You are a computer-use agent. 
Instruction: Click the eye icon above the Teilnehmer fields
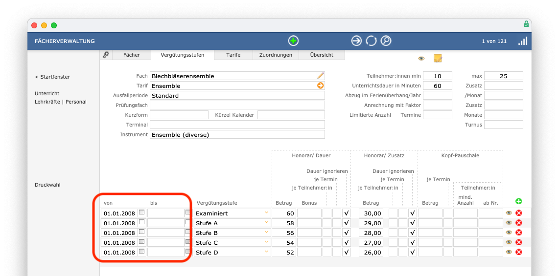click(421, 58)
